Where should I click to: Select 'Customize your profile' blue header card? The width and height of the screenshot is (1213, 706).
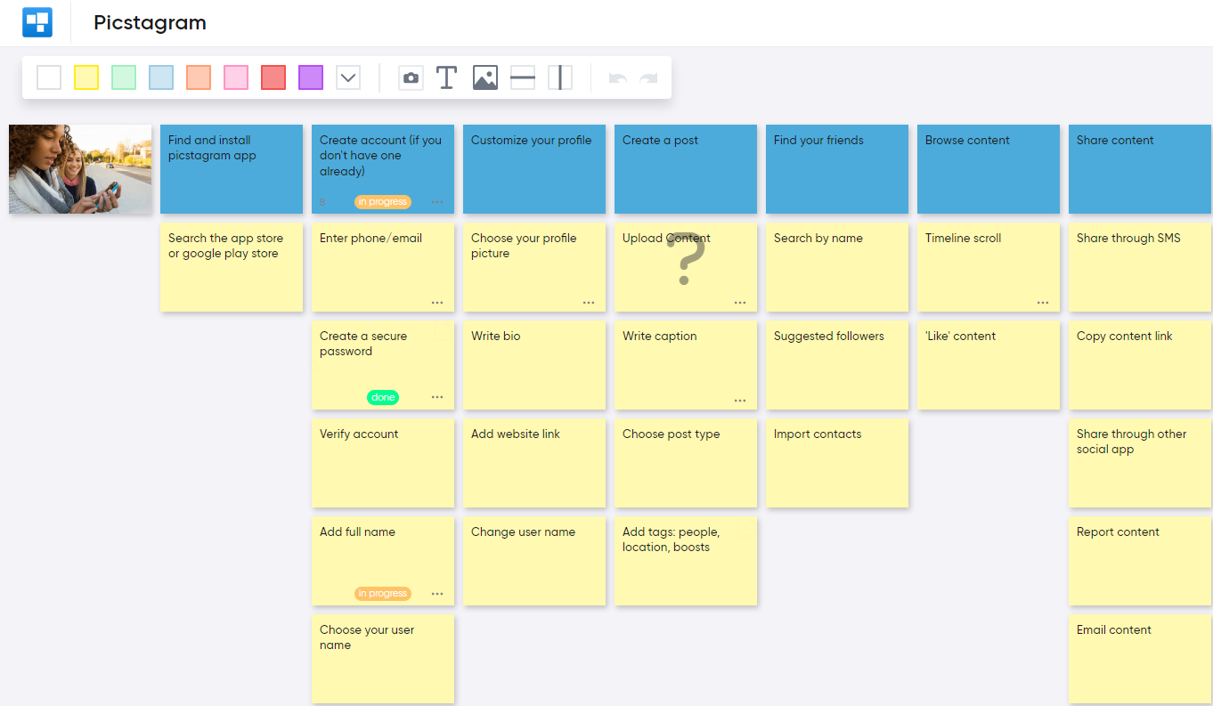point(534,169)
